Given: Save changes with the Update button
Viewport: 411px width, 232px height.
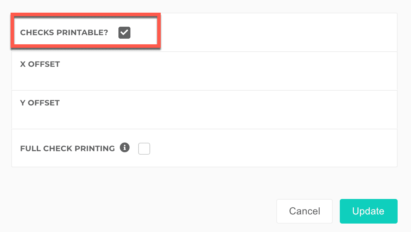Looking at the screenshot, I should click(x=368, y=211).
